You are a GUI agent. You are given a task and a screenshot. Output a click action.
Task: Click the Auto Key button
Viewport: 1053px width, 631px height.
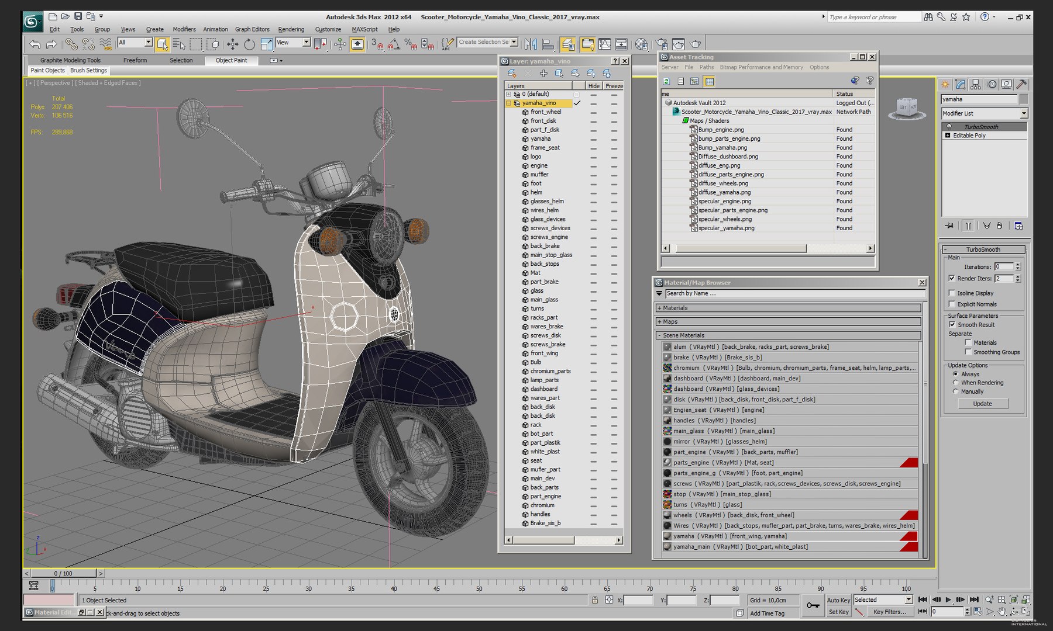click(838, 600)
